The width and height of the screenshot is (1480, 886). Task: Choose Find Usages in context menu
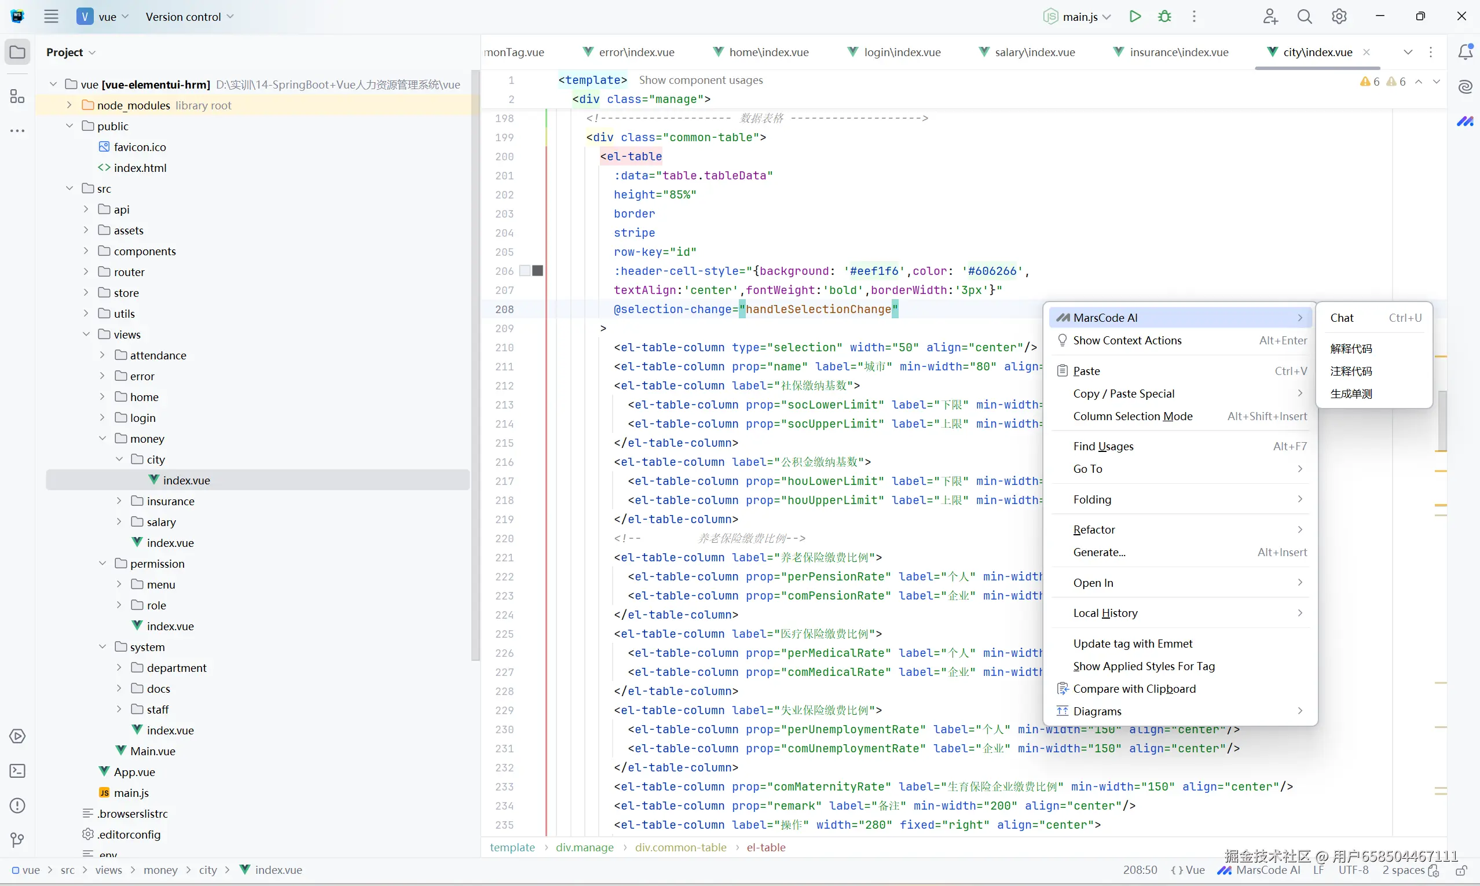coord(1102,446)
